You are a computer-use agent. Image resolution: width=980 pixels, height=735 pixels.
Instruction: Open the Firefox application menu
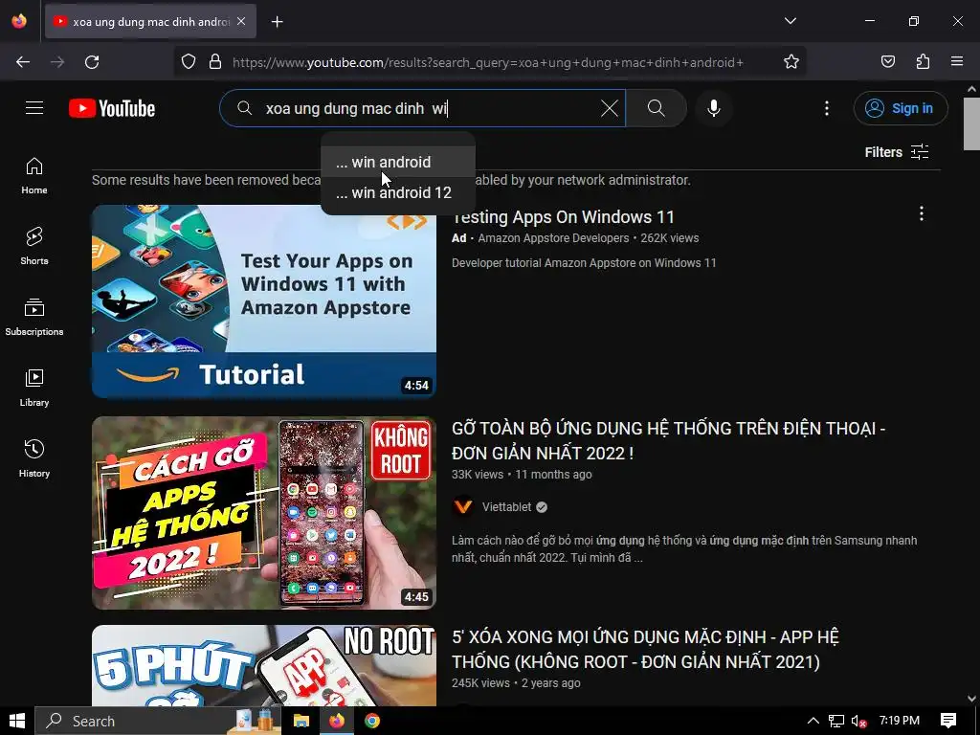(x=957, y=62)
